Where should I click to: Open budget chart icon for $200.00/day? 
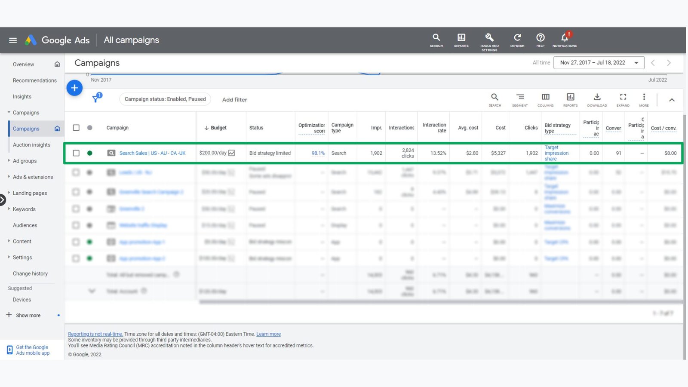point(231,153)
